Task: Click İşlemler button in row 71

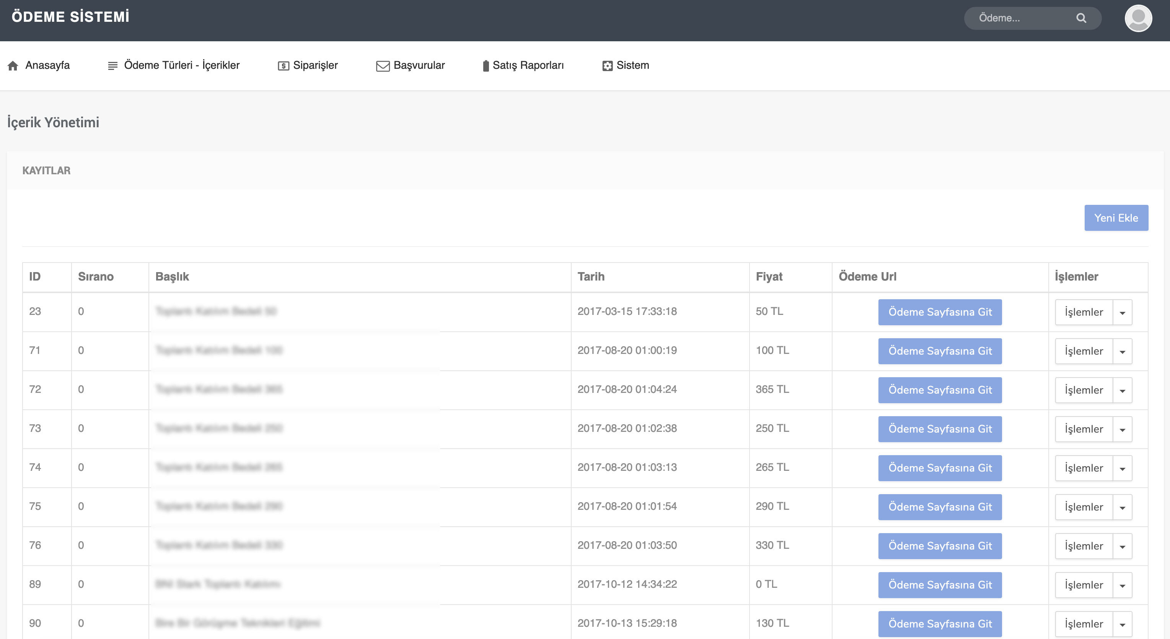Action: [x=1084, y=351]
